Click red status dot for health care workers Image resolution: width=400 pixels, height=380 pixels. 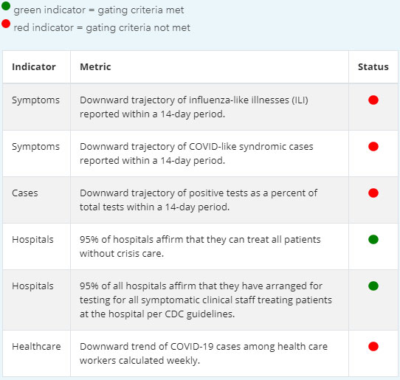coord(373,346)
